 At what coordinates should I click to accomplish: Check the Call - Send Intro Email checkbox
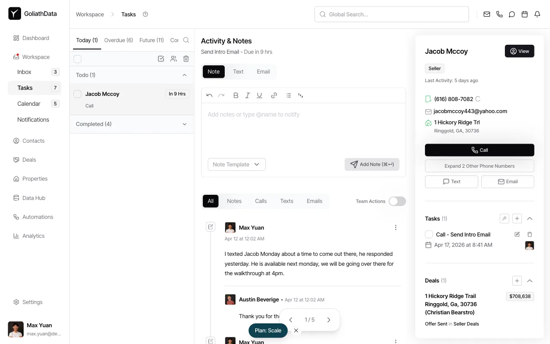point(429,234)
